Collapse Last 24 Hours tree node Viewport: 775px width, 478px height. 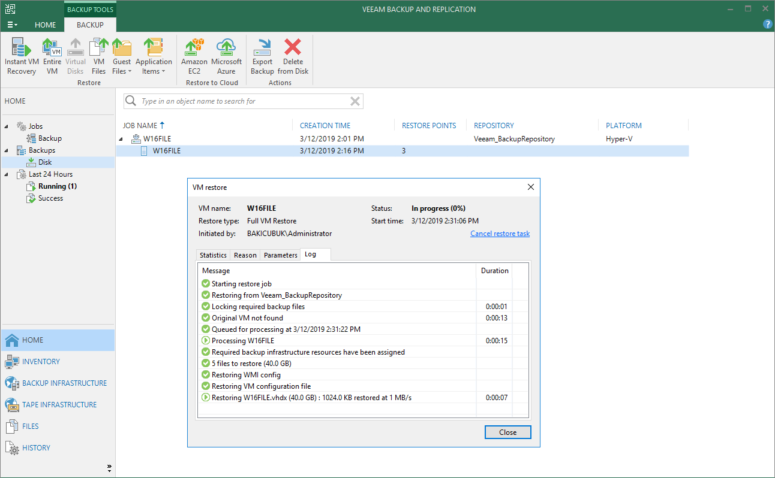[x=7, y=174]
